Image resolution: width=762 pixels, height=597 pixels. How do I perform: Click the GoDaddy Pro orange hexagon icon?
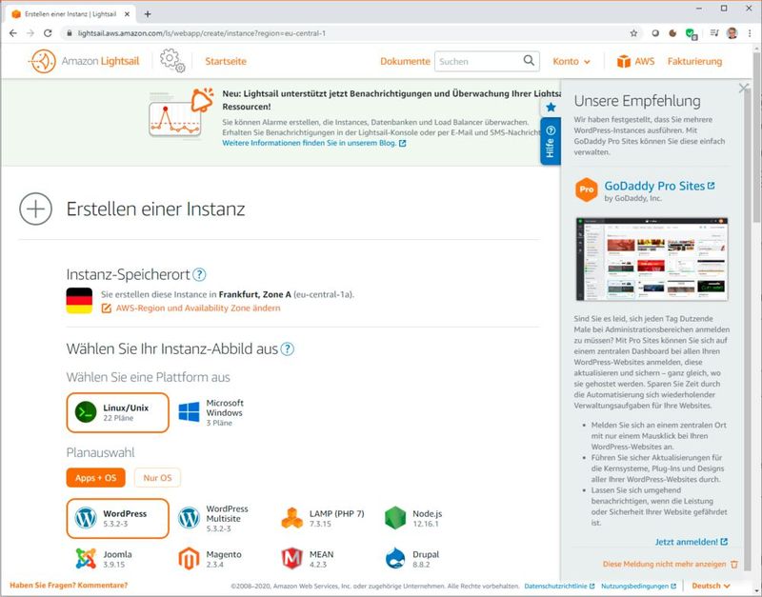click(587, 189)
